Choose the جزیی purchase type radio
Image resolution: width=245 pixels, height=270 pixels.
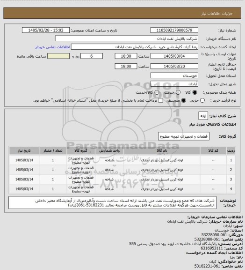(x=202, y=100)
